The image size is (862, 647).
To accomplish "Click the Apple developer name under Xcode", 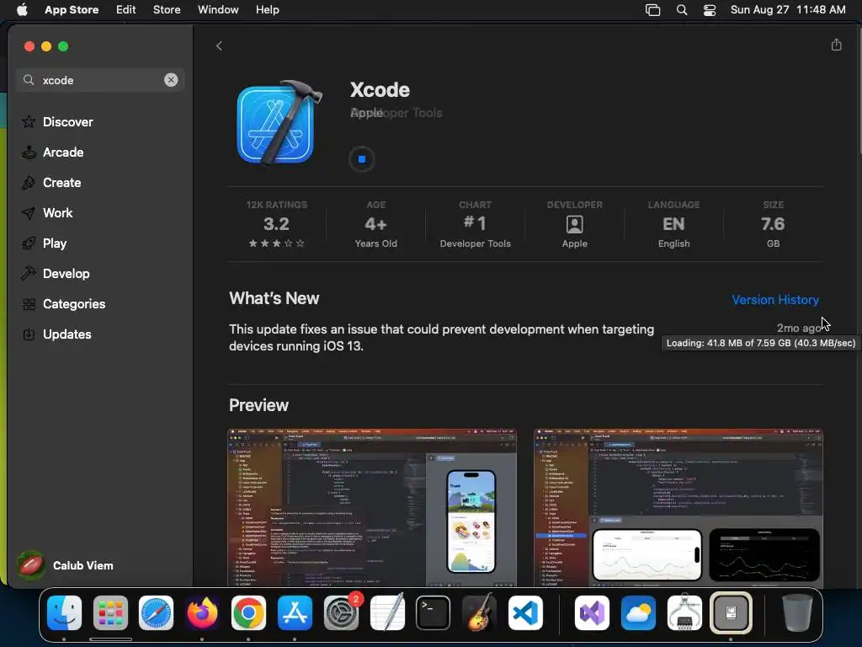I will [366, 113].
